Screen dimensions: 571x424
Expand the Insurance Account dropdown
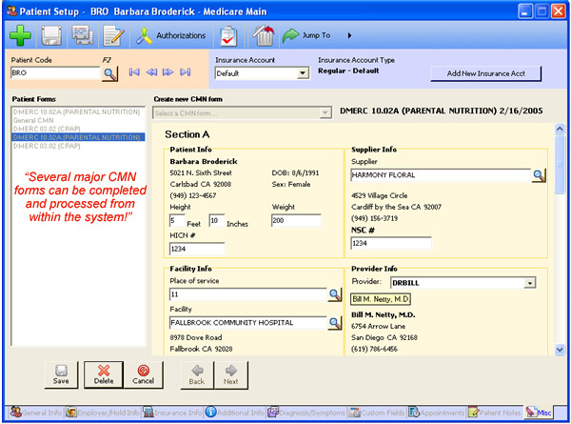(x=304, y=72)
